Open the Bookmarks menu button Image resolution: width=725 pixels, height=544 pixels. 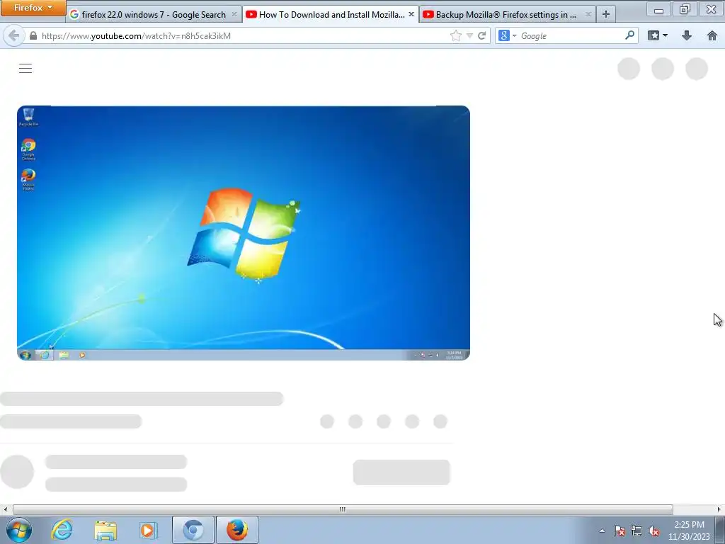tap(658, 35)
